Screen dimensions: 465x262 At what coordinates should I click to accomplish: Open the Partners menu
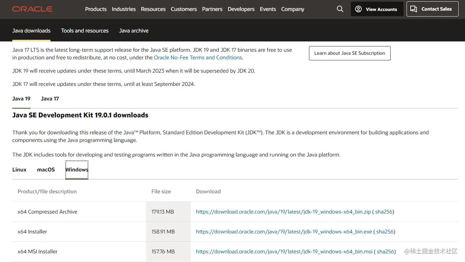[212, 9]
